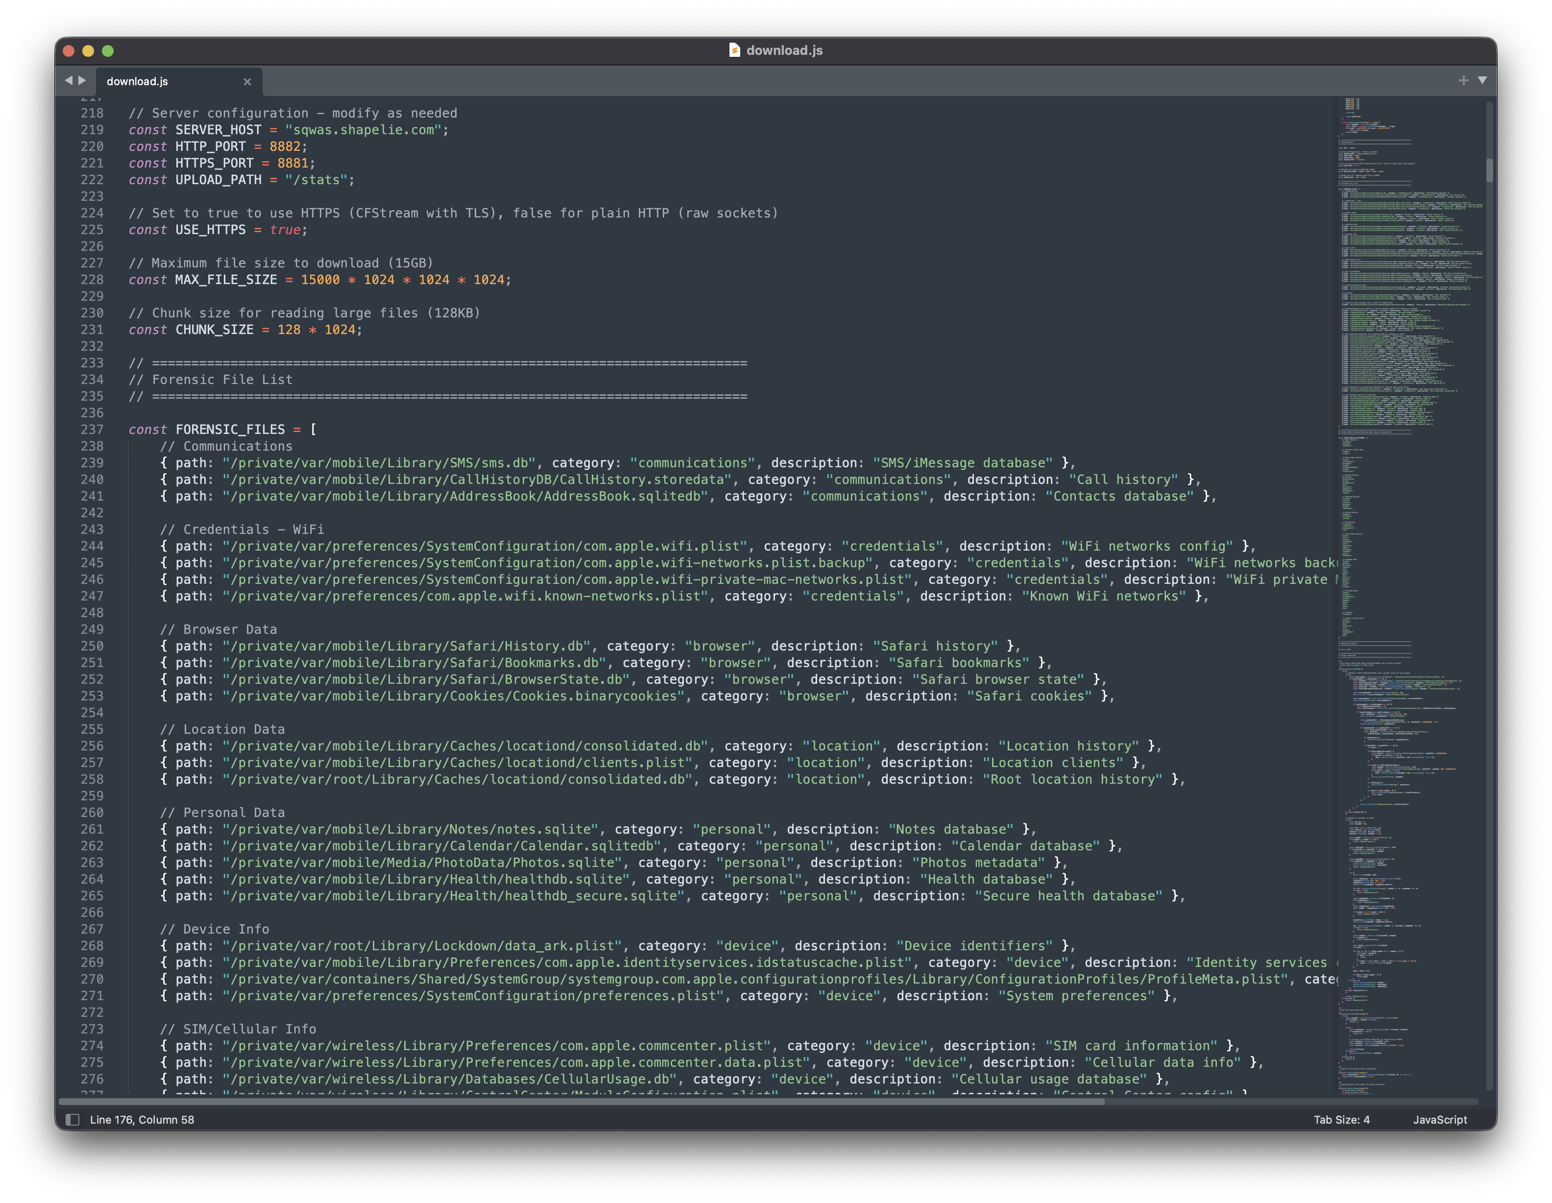
Task: Close the download.js tab
Action: point(247,82)
